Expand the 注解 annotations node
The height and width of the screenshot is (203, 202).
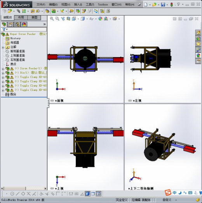3,48
